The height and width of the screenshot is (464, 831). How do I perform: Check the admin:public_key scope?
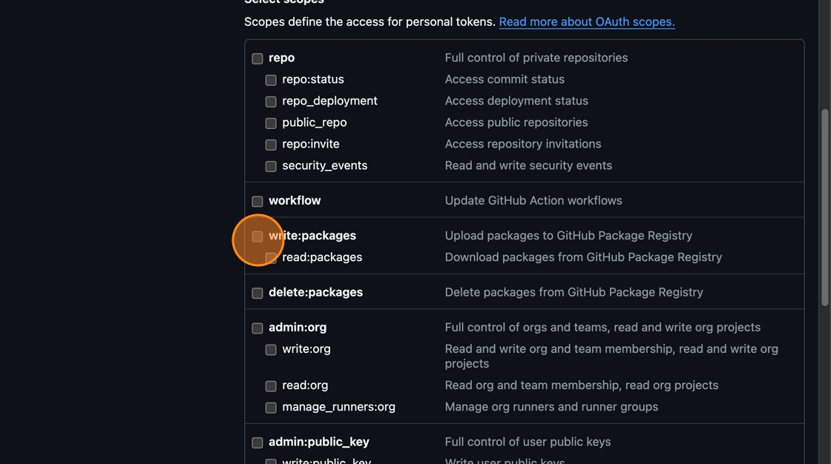257,443
